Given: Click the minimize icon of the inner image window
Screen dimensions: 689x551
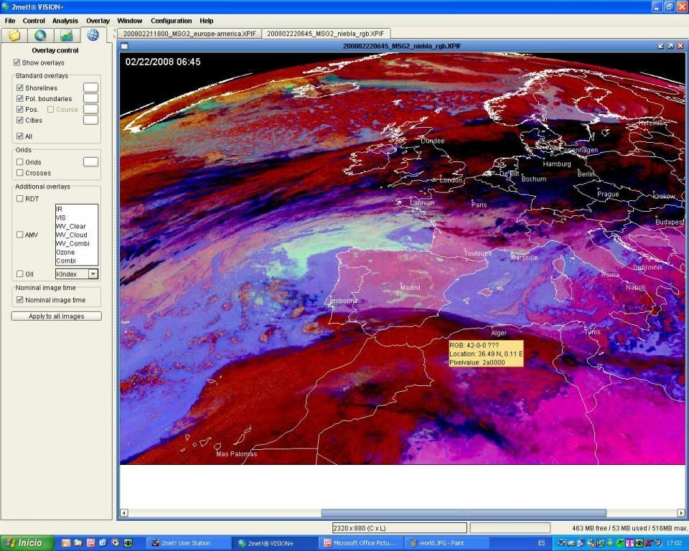Looking at the screenshot, I should click(661, 46).
